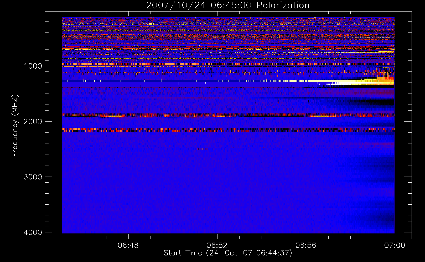Click the '07:00' time axis label

coord(395,245)
